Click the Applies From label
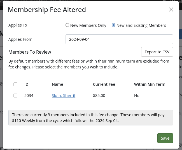 20,39
